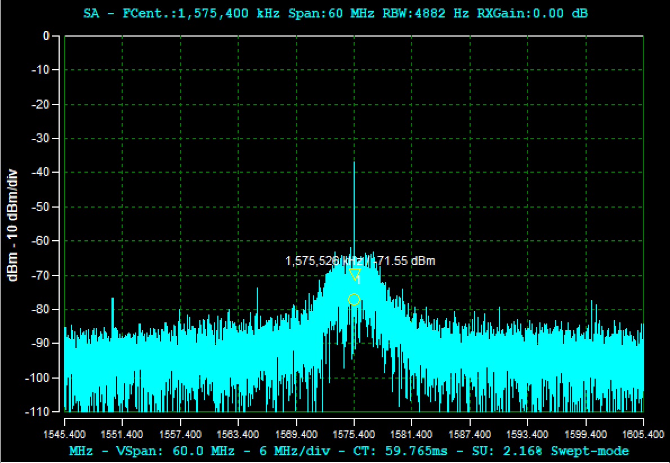The image size is (670, 463).
Task: Click the 1587.400 frequency axis label
Action: (x=470, y=435)
